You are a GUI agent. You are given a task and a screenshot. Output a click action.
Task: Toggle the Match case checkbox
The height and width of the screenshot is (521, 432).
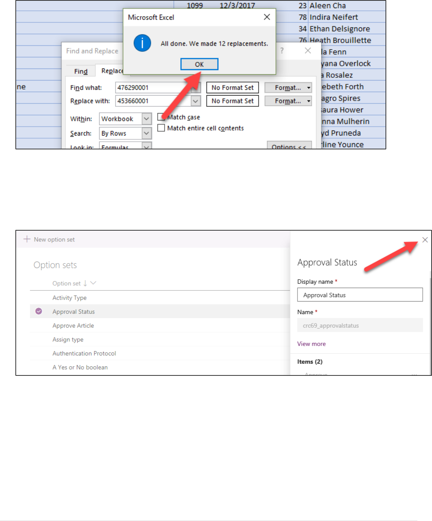[161, 117]
